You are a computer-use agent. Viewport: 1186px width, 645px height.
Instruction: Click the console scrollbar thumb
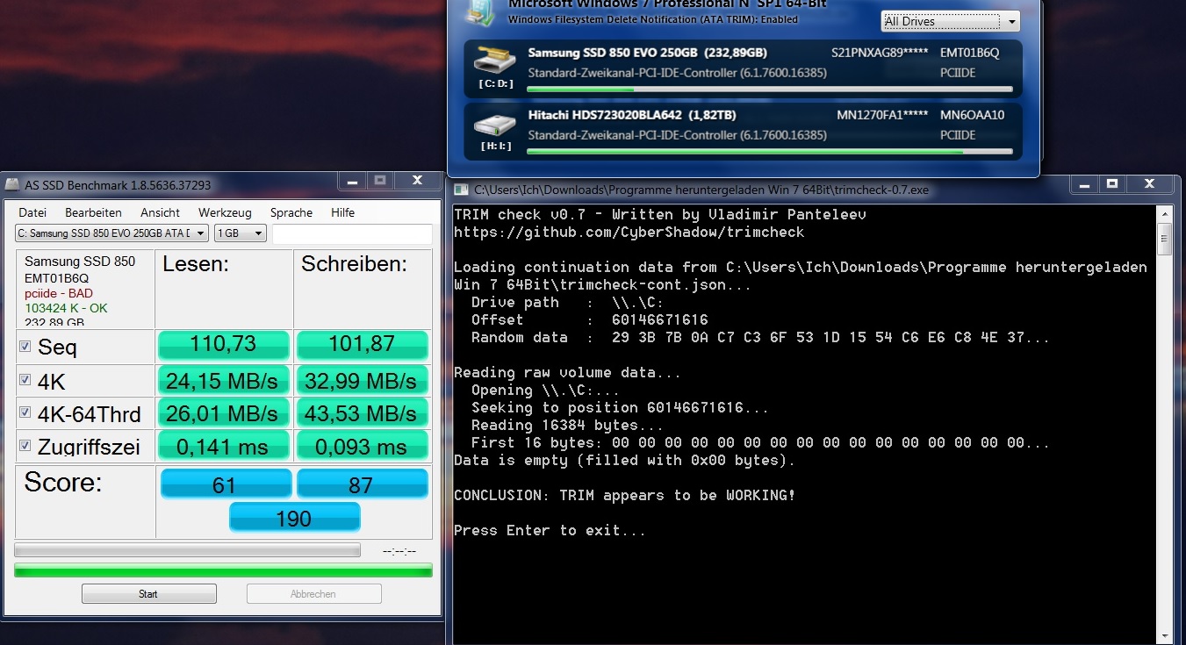[x=1164, y=239]
